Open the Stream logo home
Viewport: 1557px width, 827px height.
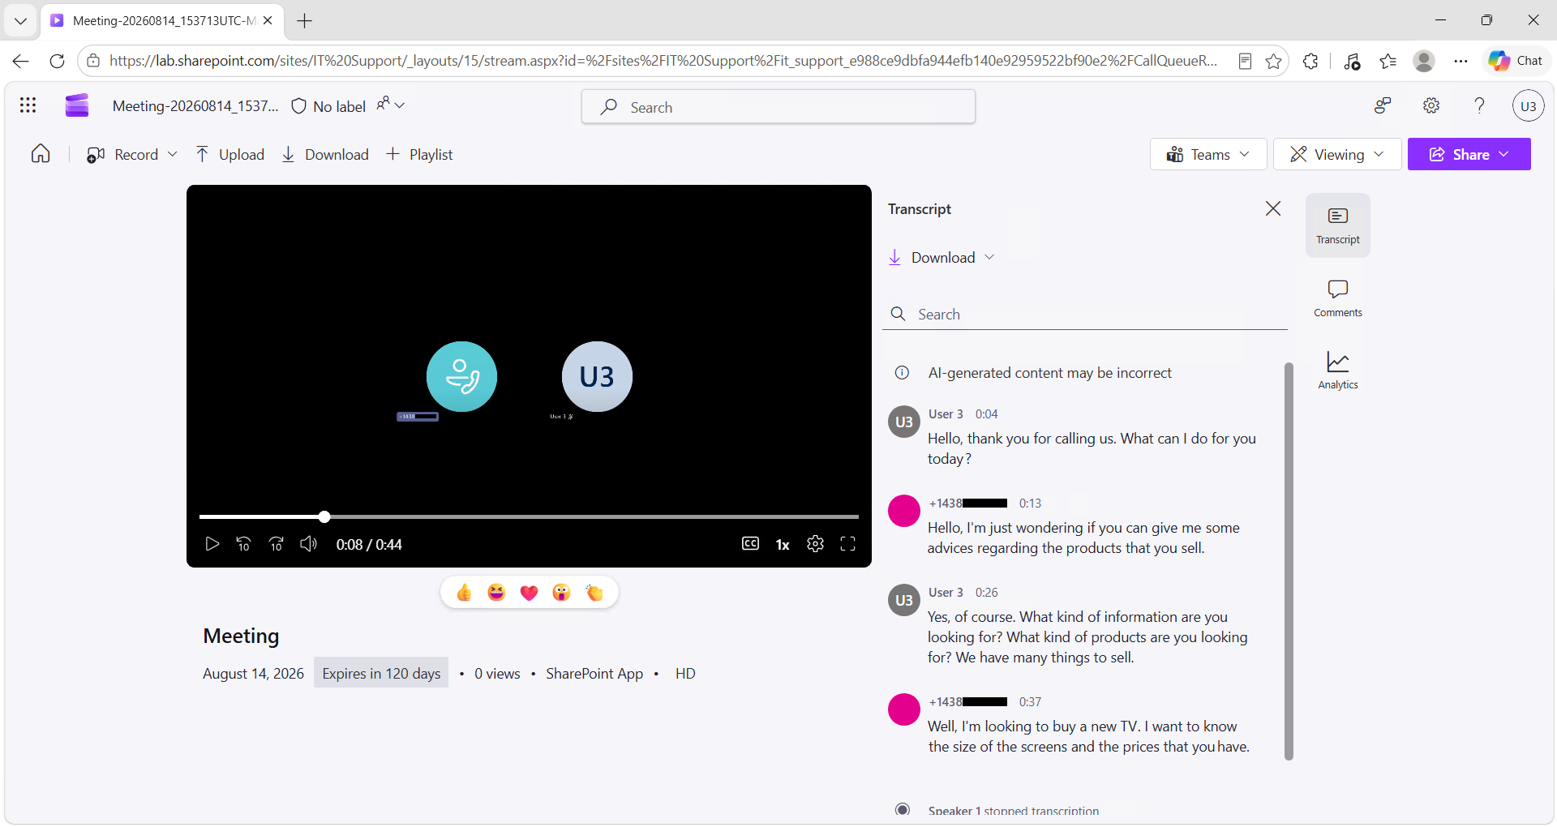tap(77, 105)
